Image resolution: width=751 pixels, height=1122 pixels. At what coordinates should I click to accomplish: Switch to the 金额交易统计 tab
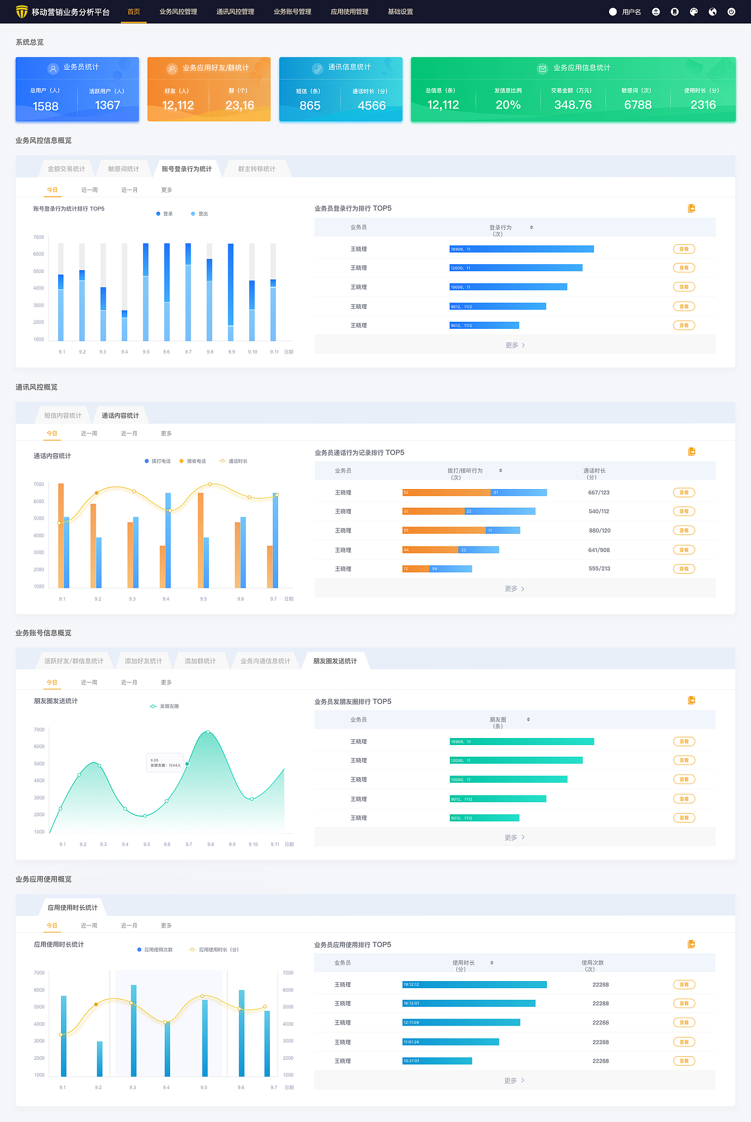tap(66, 169)
